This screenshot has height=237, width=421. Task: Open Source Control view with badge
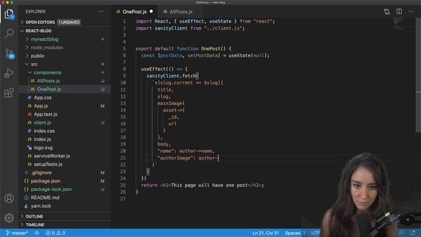(x=9, y=54)
